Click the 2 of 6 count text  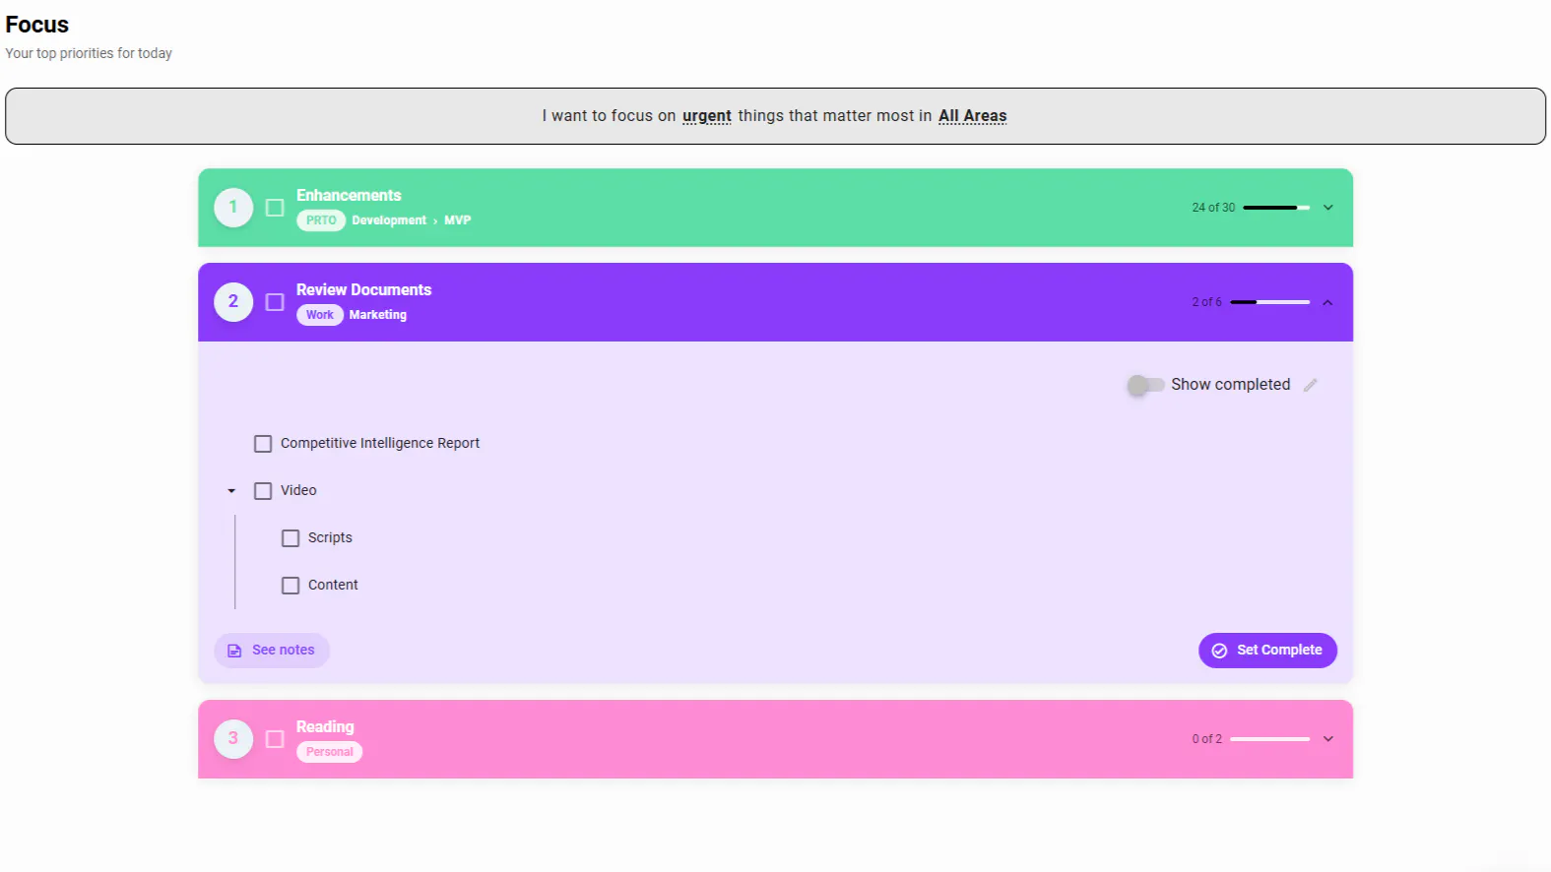point(1206,302)
